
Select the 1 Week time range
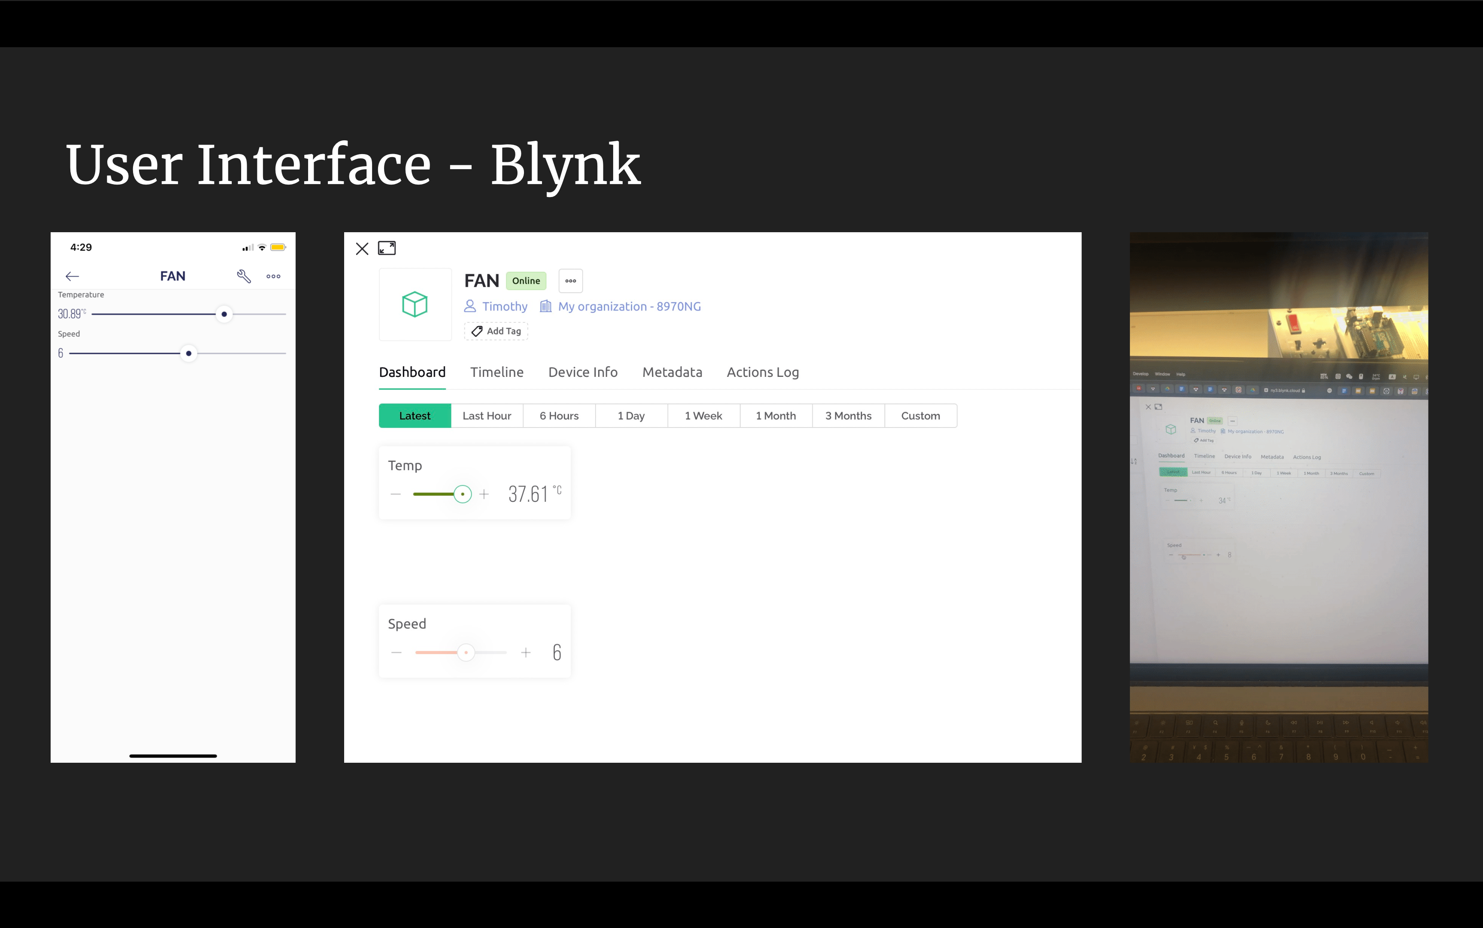point(703,415)
